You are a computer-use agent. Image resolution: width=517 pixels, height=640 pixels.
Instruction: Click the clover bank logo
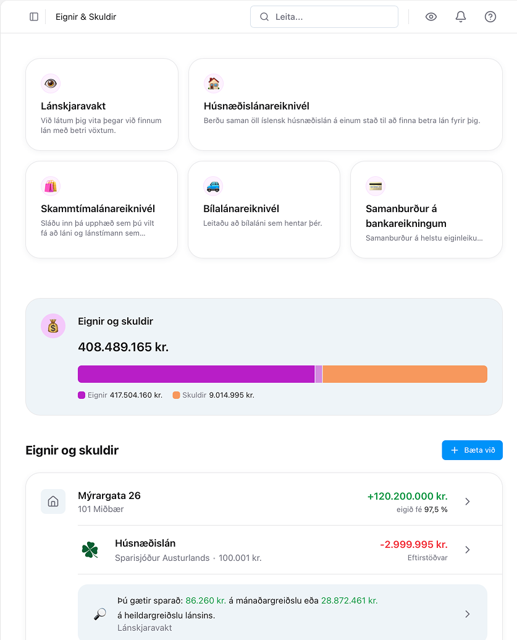click(x=90, y=550)
